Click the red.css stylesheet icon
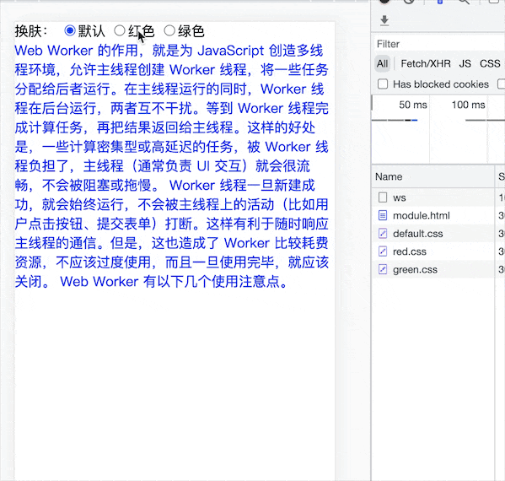The image size is (505, 481). (383, 251)
